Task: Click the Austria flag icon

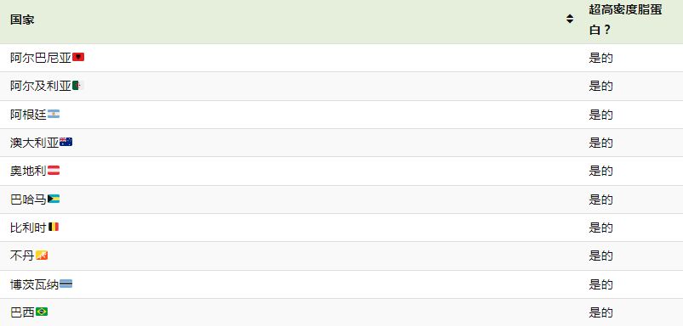Action: tap(54, 171)
